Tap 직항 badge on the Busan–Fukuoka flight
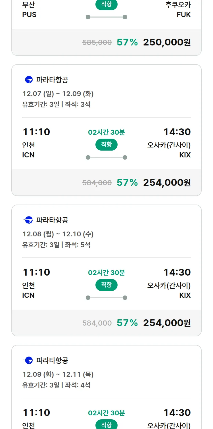The width and height of the screenshot is (213, 429). pos(106,5)
